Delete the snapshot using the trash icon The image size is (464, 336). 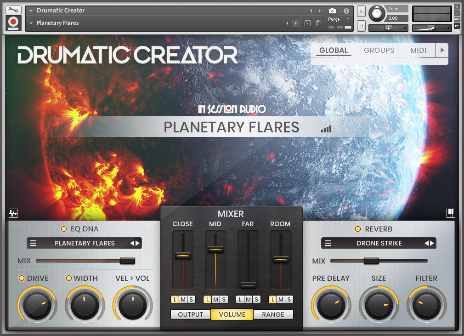coord(318,23)
